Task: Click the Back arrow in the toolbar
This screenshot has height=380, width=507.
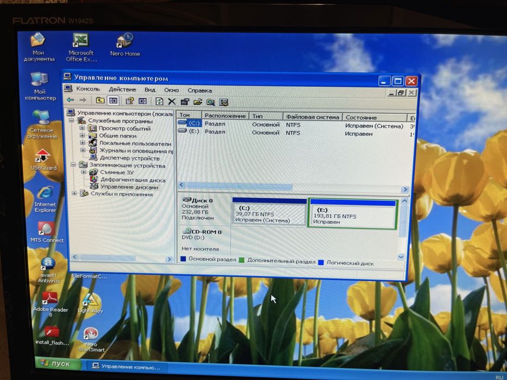Action: [71, 100]
